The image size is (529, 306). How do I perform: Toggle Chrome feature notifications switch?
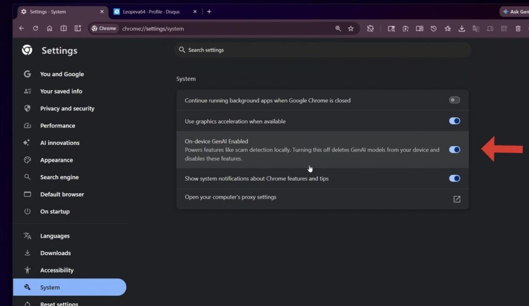click(454, 178)
